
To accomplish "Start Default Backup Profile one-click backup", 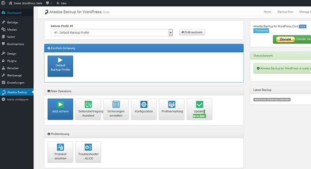I will coord(60,66).
